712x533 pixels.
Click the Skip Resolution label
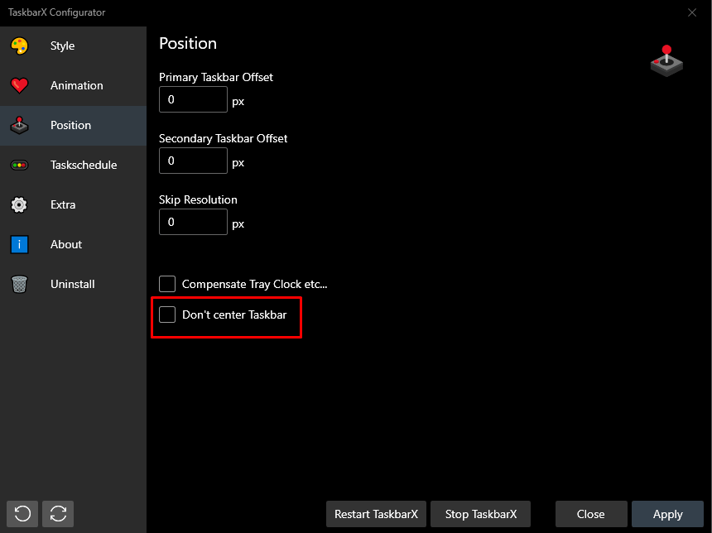(198, 199)
